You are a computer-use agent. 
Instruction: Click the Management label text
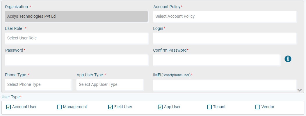[x=75, y=107]
